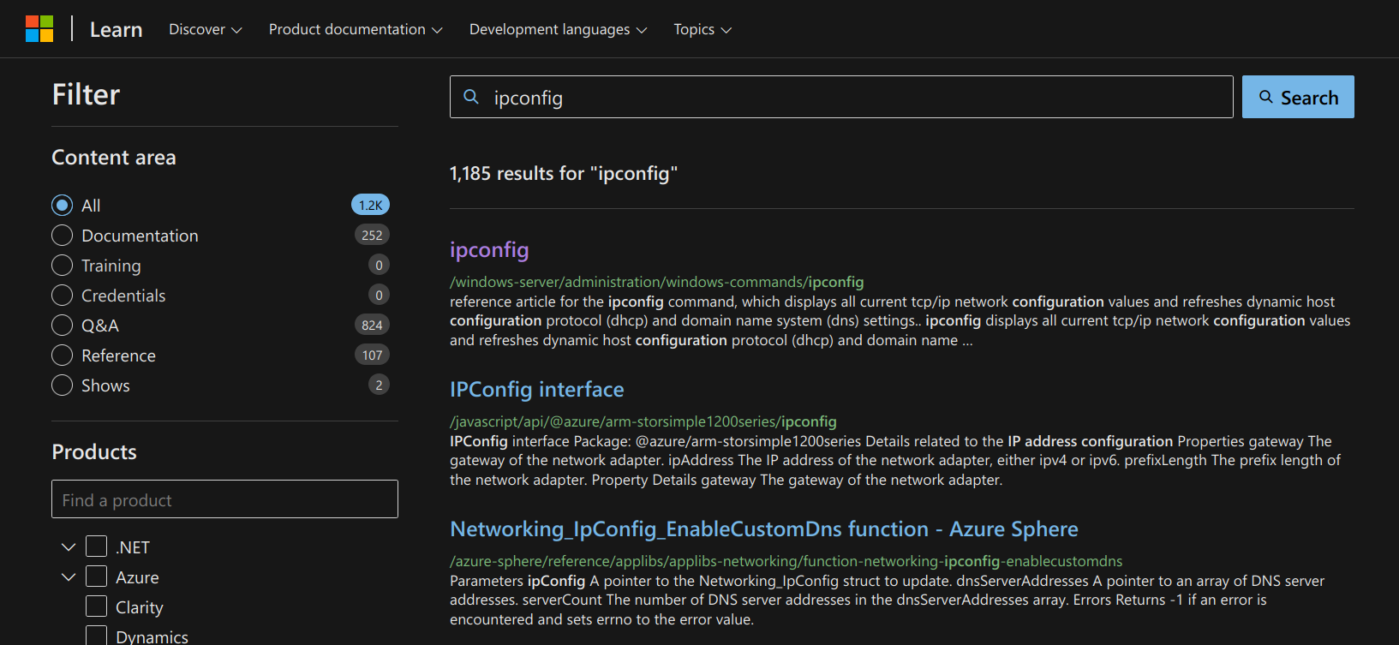Expand the Azure product chevron

tap(69, 576)
